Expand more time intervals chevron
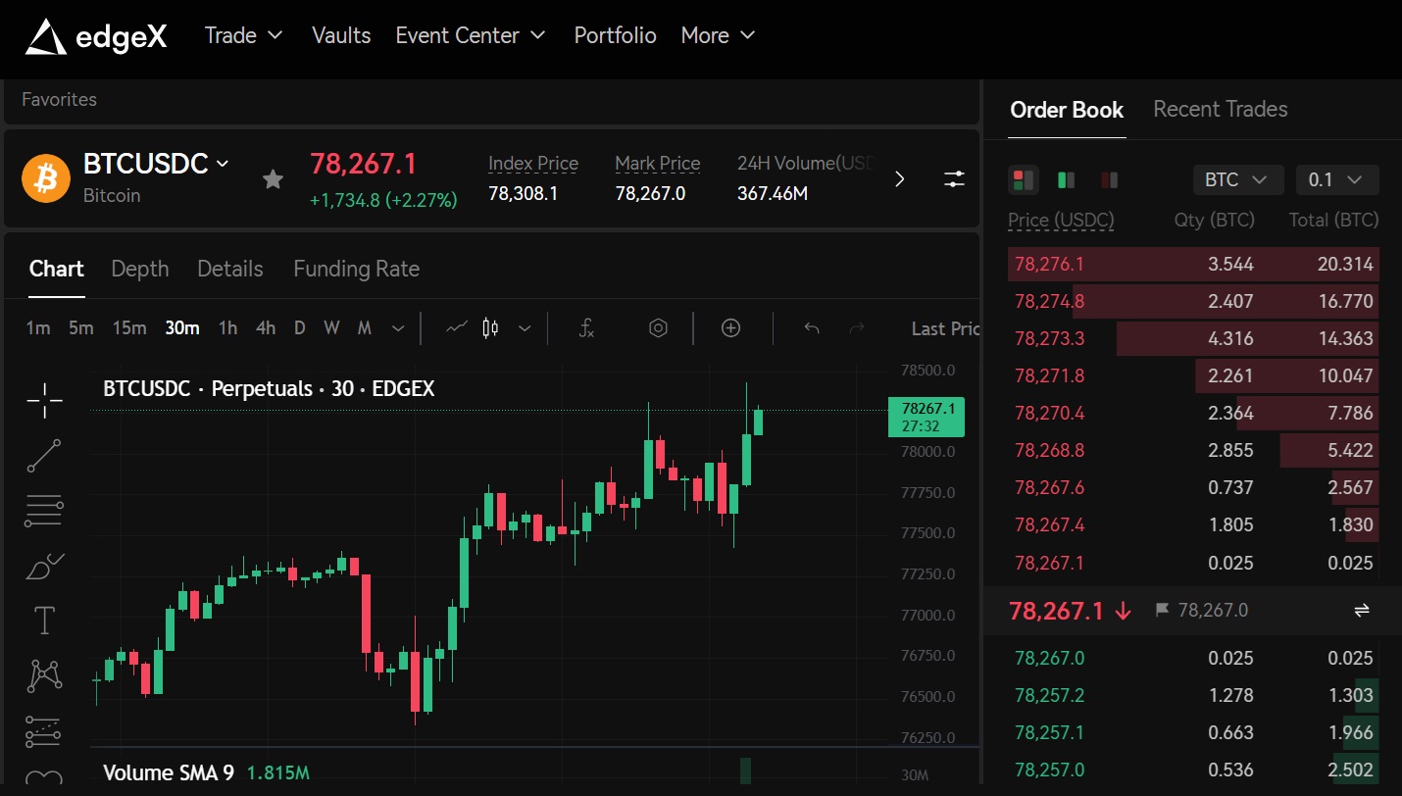Image resolution: width=1402 pixels, height=796 pixels. [x=397, y=328]
